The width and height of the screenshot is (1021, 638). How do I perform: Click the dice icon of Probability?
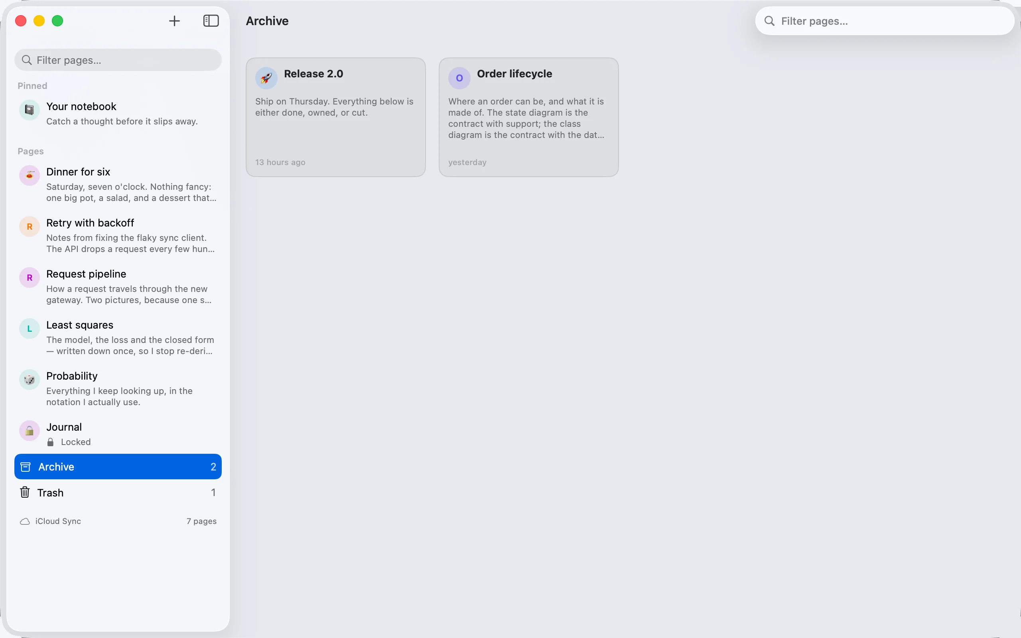pyautogui.click(x=30, y=380)
